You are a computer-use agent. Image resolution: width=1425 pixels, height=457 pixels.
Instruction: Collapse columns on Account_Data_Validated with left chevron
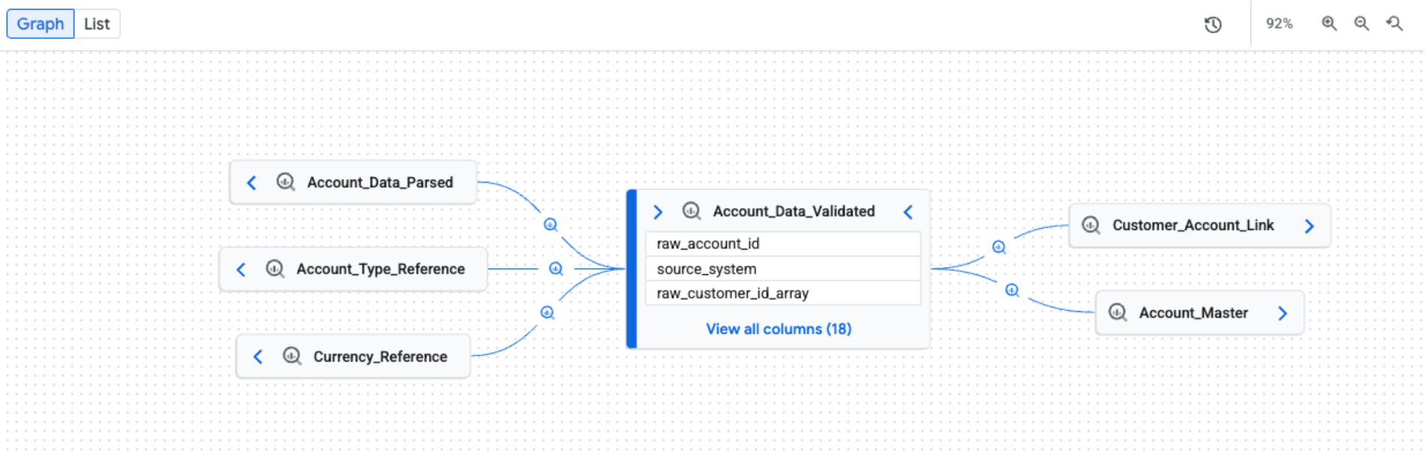click(907, 211)
